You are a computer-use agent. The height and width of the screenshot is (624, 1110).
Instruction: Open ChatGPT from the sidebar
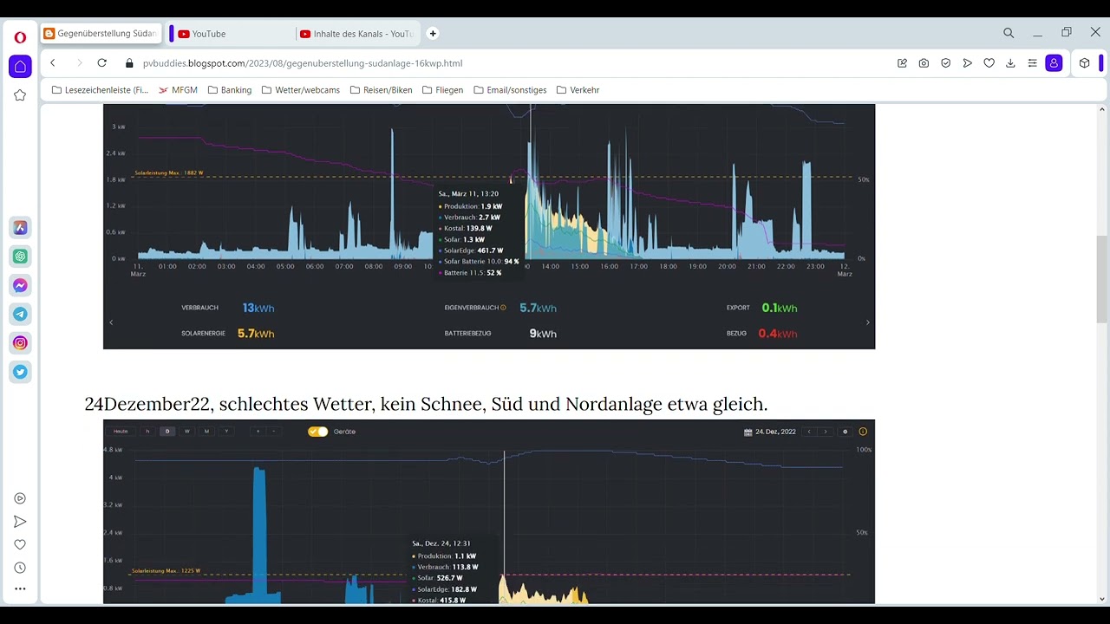click(20, 257)
